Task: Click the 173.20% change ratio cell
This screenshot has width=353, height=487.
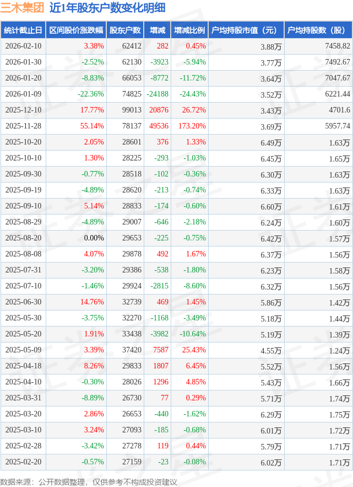Action: pos(192,126)
